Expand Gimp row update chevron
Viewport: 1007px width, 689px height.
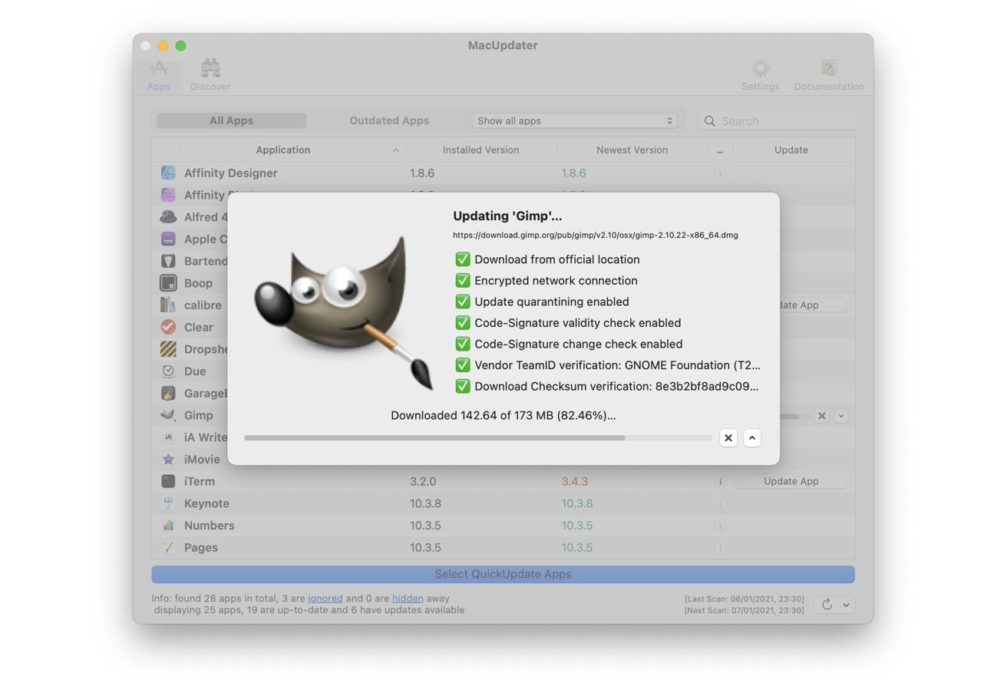(x=841, y=416)
